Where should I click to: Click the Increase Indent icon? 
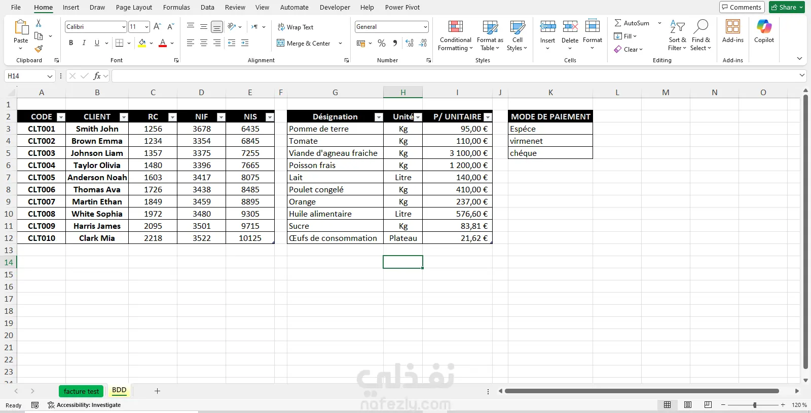(245, 43)
